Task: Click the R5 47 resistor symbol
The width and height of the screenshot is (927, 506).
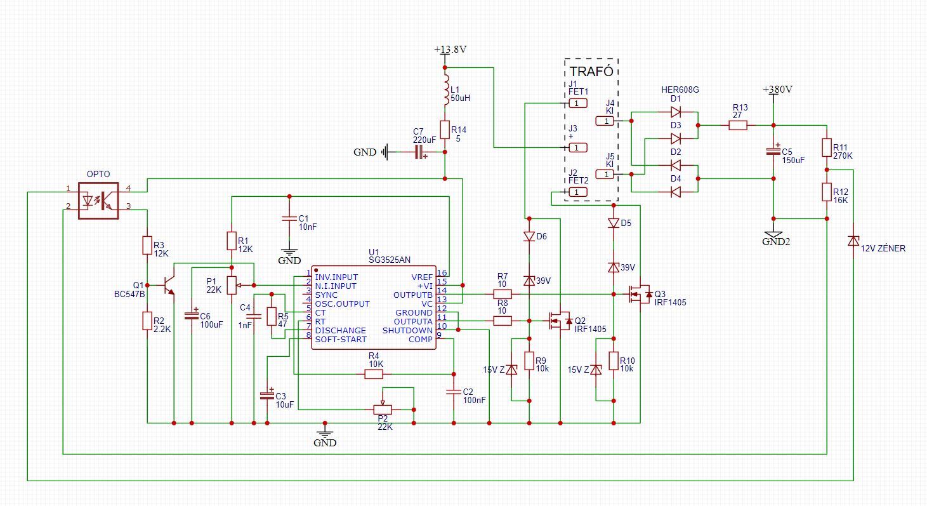Action: point(272,316)
